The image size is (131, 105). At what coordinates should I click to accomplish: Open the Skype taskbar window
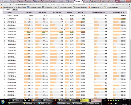45,103
